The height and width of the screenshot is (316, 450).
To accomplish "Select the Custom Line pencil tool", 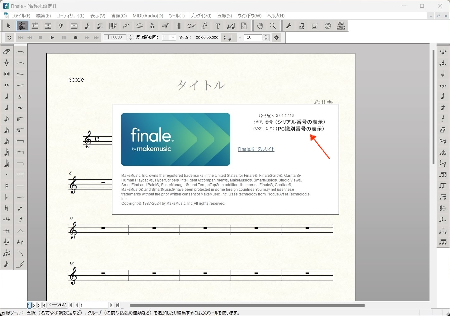I will pyautogui.click(x=20, y=264).
